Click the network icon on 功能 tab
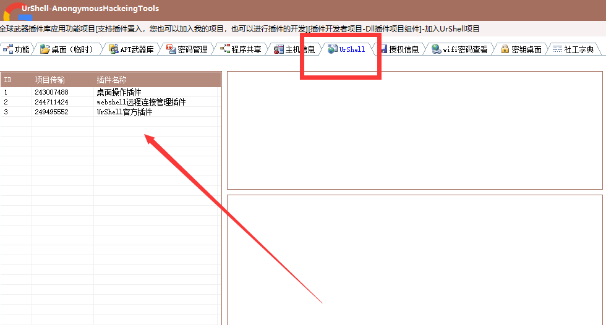Viewport: 606px width, 325px height. click(x=8, y=49)
